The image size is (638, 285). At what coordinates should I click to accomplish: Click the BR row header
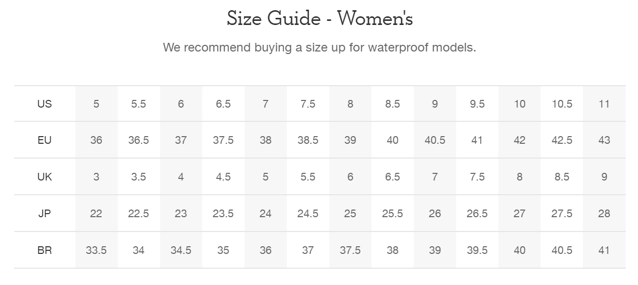pos(45,250)
